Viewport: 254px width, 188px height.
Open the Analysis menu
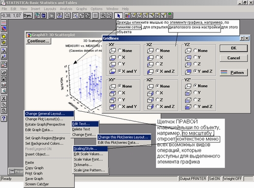tap(66, 9)
